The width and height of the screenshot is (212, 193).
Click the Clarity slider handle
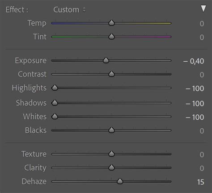click(x=111, y=168)
